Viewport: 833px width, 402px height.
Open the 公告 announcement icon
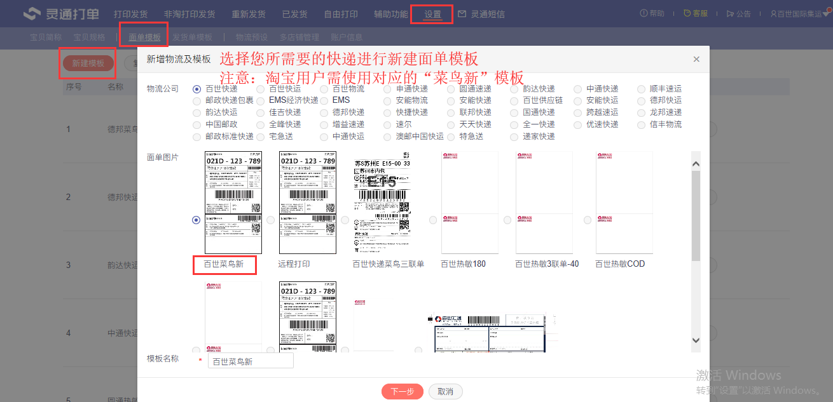(x=730, y=14)
